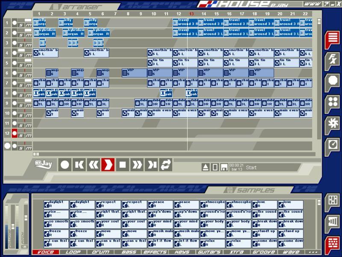
Task: Click bar 13 marker in the timeline ruler
Action: tap(191, 14)
